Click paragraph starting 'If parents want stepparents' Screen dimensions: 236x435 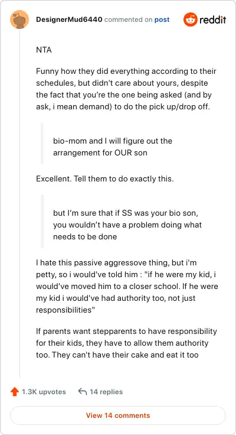click(x=126, y=343)
